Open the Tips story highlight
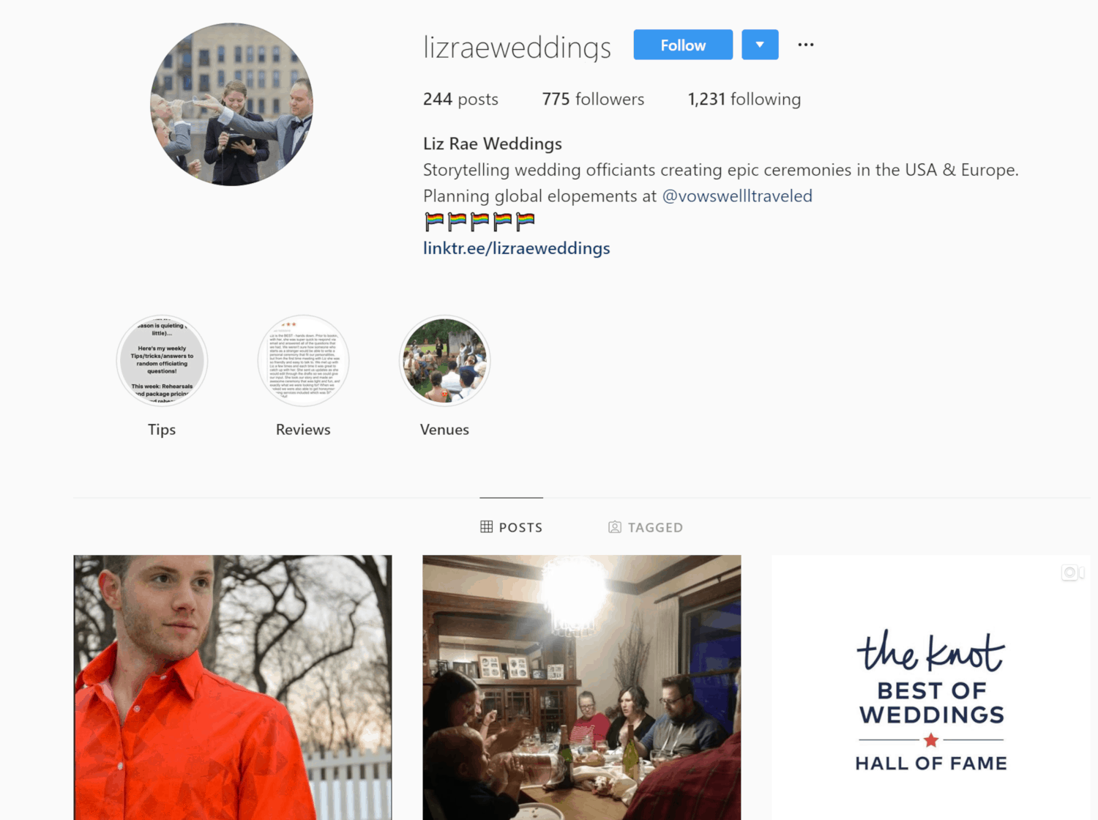The image size is (1098, 820). 162,361
